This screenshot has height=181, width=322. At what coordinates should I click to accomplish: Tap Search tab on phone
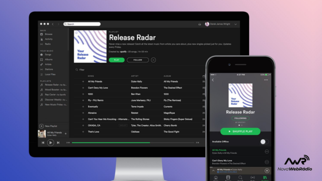(x=240, y=178)
